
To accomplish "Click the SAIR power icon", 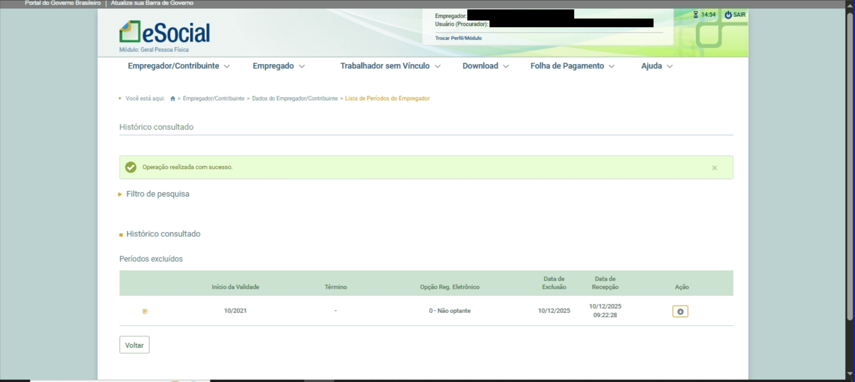I will coord(728,15).
